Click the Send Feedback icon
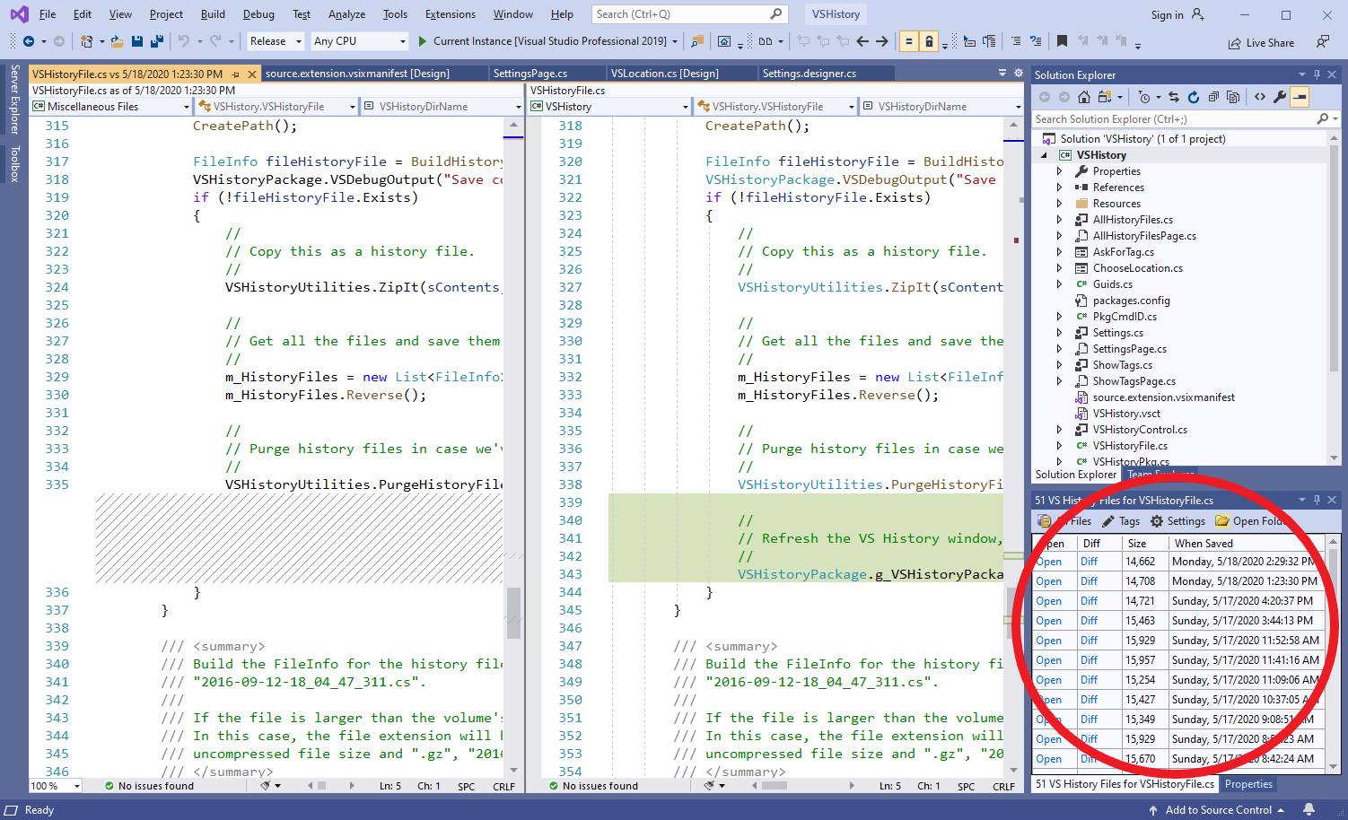Viewport: 1348px width, 820px height. click(x=1323, y=42)
